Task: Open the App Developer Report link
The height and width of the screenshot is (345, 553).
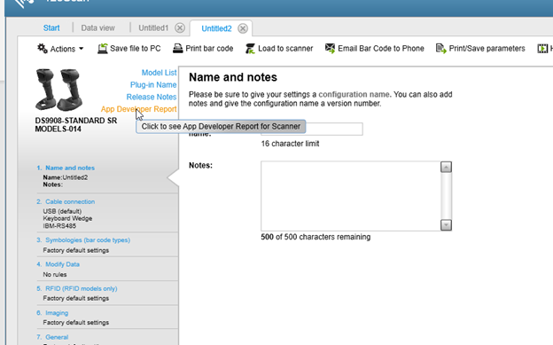Action: click(x=138, y=109)
